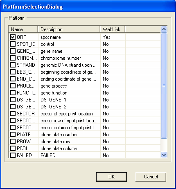The image size is (176, 189).
Task: Check the PROW checkbox
Action: pos(13,142)
